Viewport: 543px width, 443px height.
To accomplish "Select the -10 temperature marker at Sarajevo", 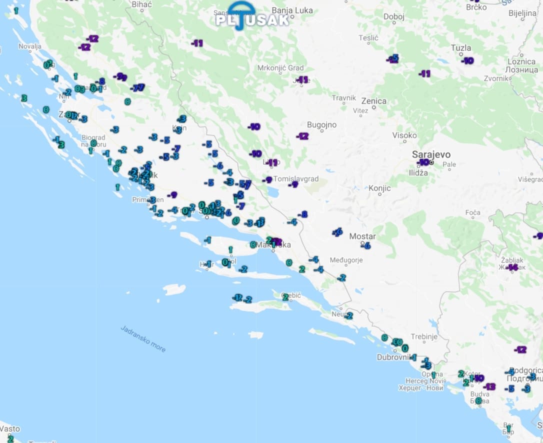I will pos(423,162).
